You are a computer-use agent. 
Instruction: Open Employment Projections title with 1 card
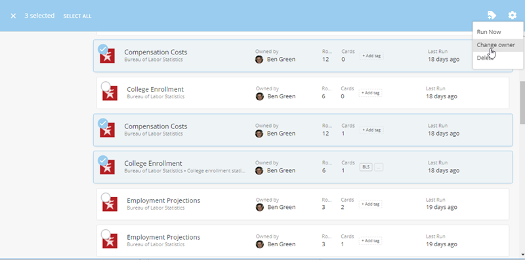(163, 237)
